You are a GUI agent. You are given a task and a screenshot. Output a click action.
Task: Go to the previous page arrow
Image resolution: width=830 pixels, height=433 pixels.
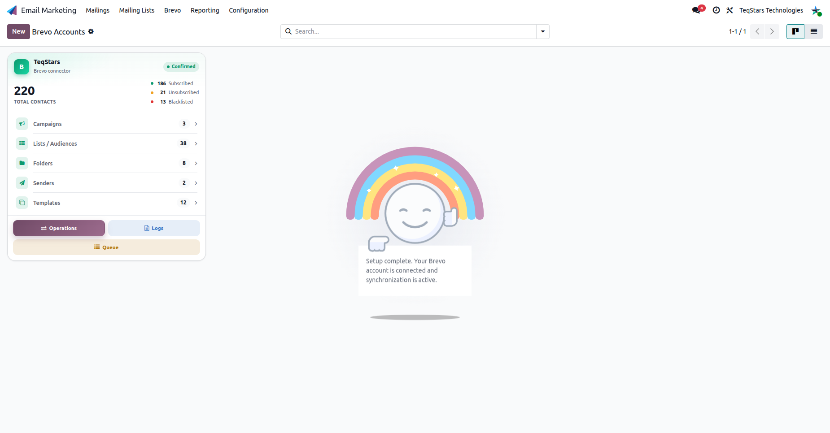[x=757, y=31]
